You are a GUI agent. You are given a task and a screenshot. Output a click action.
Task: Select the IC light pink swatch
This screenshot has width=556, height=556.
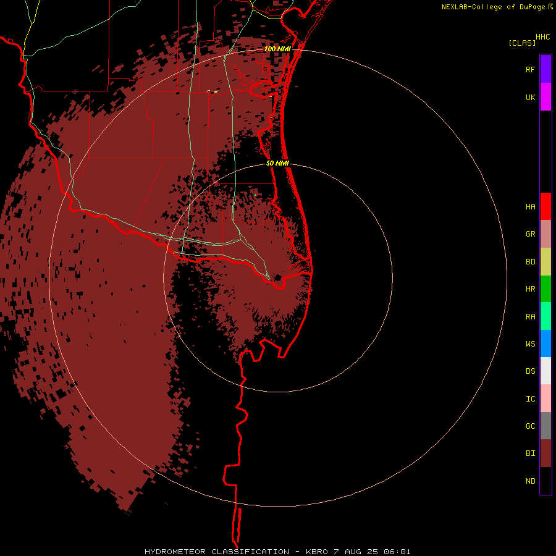(x=545, y=398)
